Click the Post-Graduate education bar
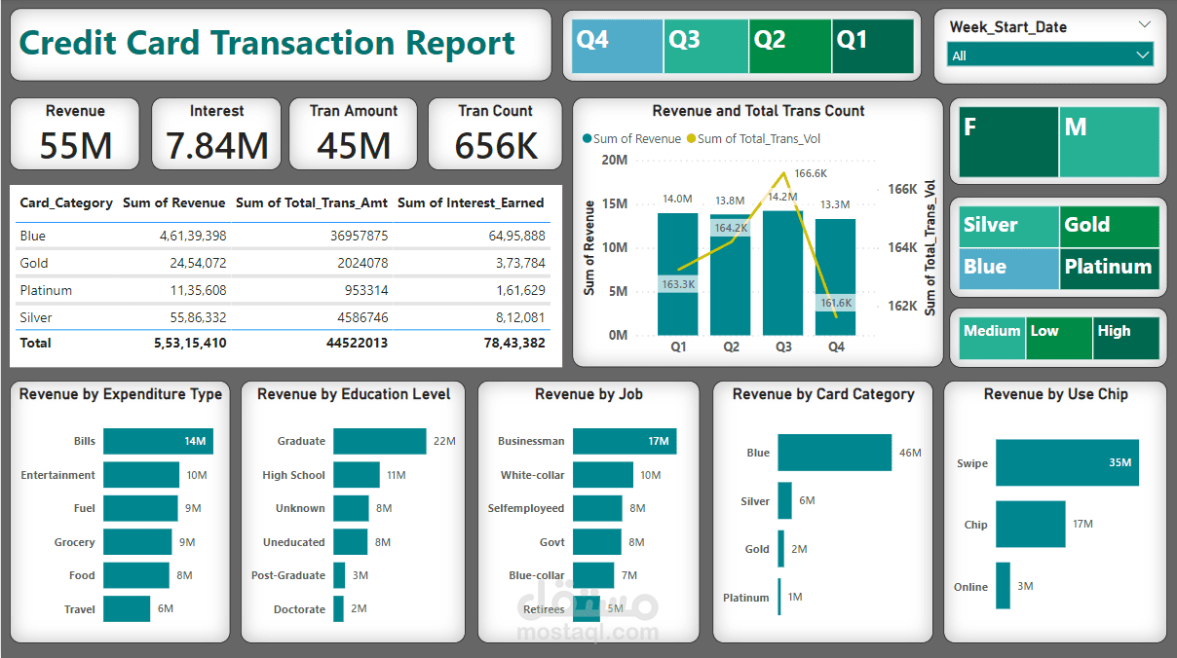1177x658 pixels. tap(339, 575)
